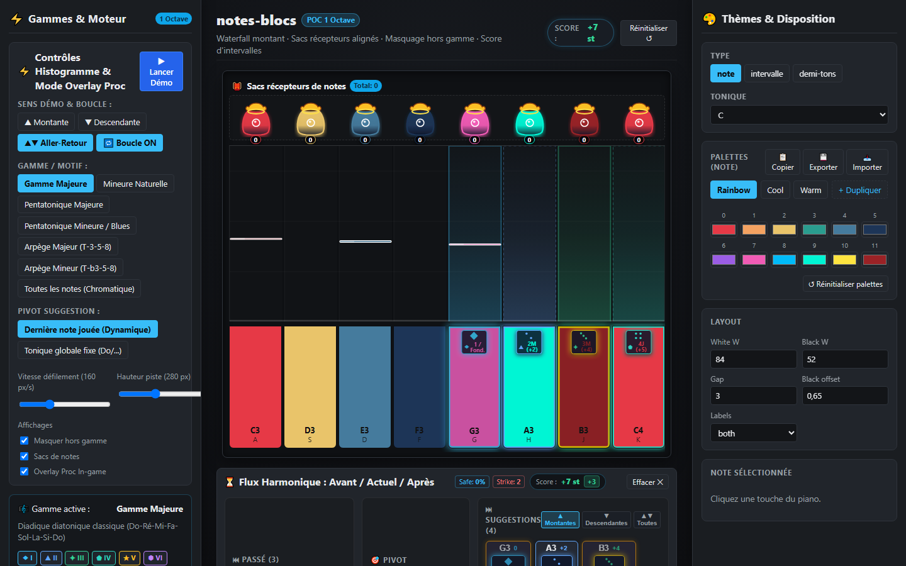Show Descendantes suggestions
The image size is (906, 566).
[606, 519]
